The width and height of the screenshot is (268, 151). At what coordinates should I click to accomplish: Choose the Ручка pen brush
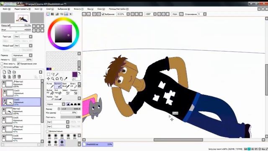click(x=50, y=85)
